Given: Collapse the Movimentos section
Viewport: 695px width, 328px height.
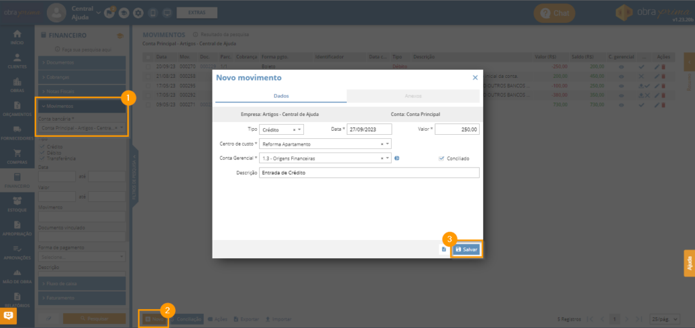Looking at the screenshot, I should [82, 106].
